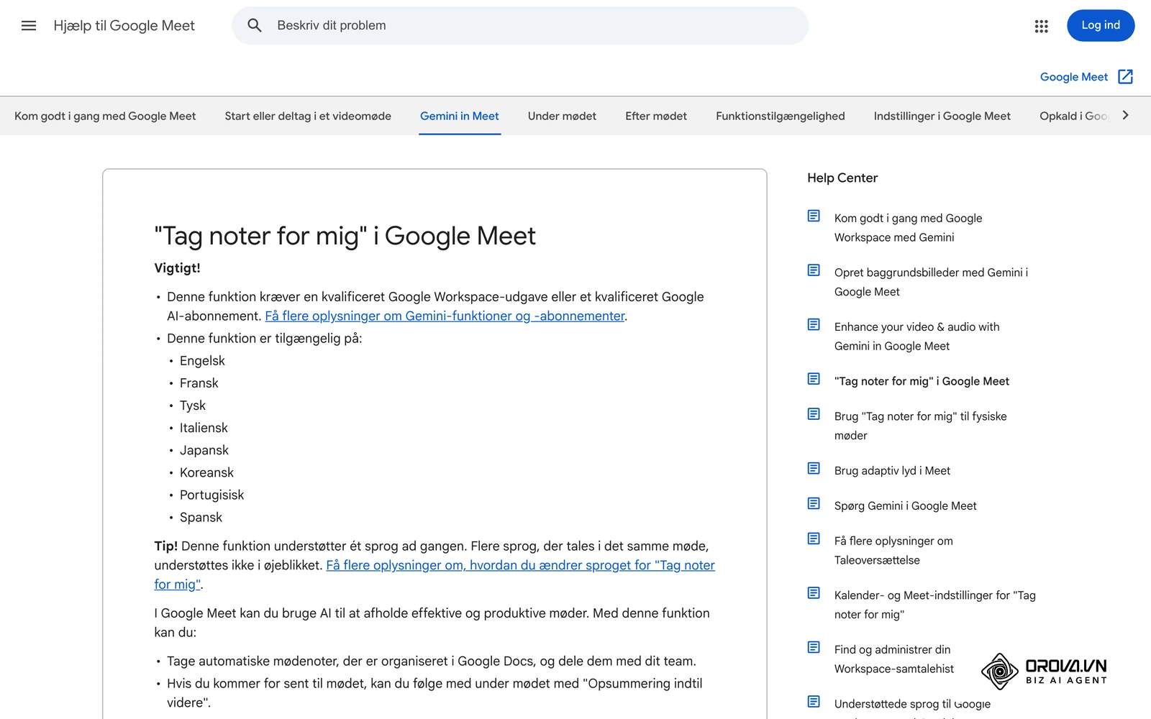1151x719 pixels.
Task: Open the "Under mødet" tab
Action: coord(562,116)
